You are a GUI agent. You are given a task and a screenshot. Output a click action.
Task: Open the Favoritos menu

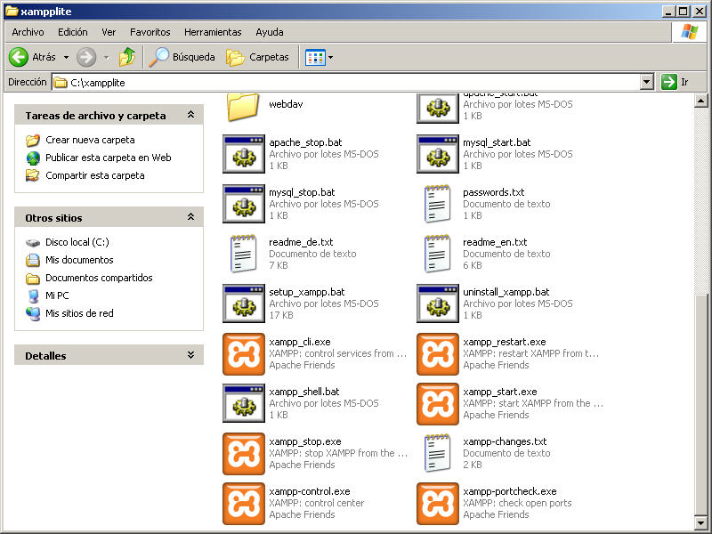[x=150, y=32]
